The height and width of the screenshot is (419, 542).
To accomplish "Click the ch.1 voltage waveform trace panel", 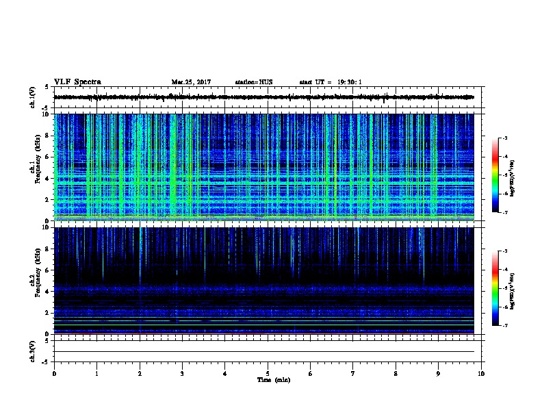I will point(268,97).
